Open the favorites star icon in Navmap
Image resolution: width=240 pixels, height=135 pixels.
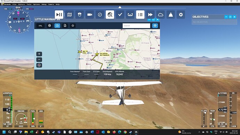pos(73,26)
